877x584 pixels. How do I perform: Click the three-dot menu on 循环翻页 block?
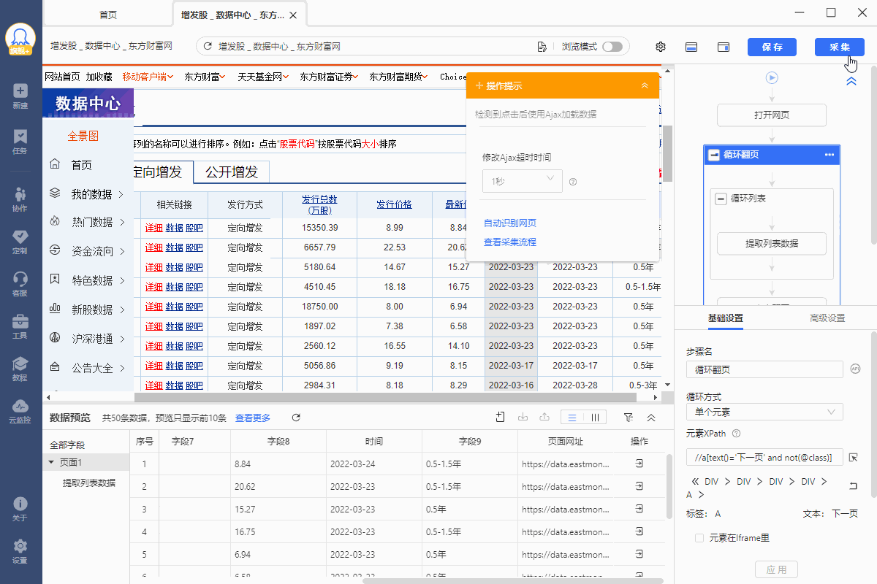click(829, 155)
